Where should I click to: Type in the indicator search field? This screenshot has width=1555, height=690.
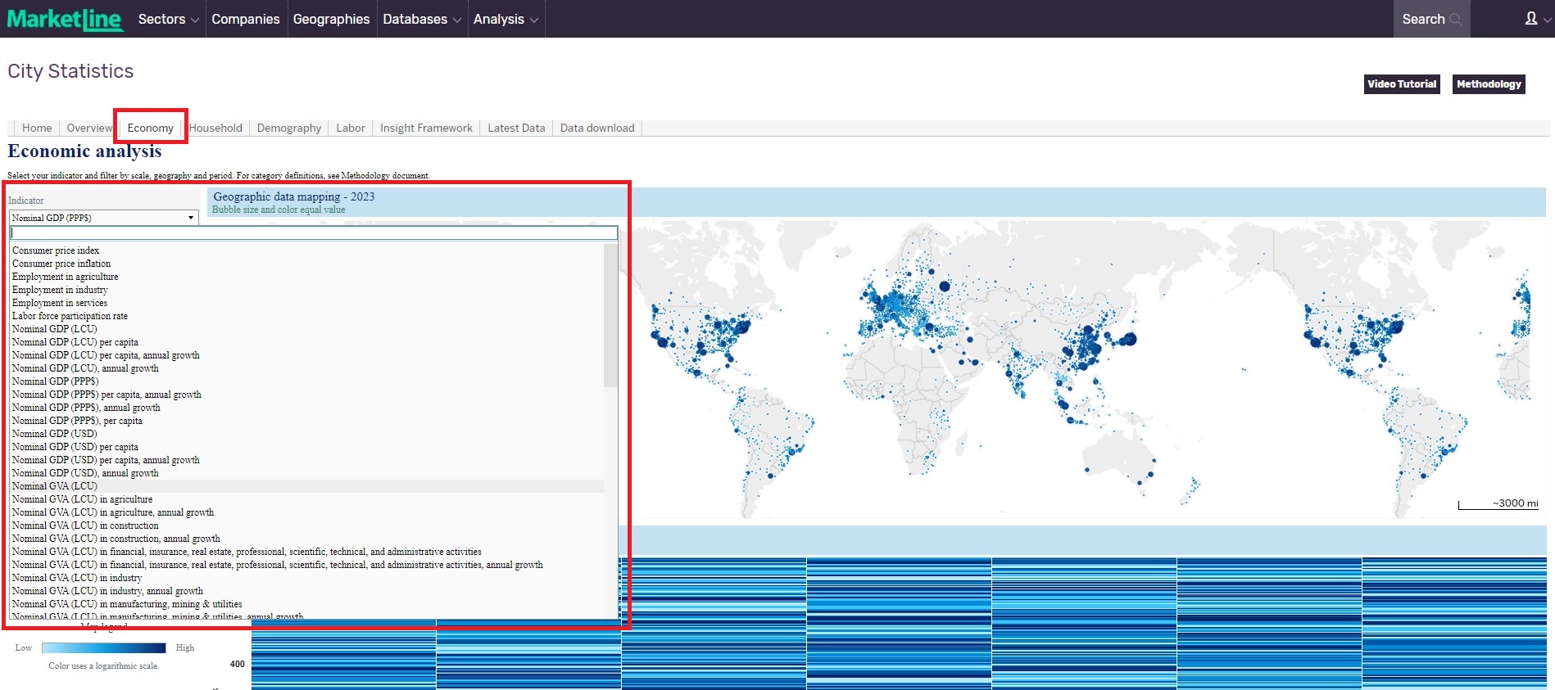313,233
